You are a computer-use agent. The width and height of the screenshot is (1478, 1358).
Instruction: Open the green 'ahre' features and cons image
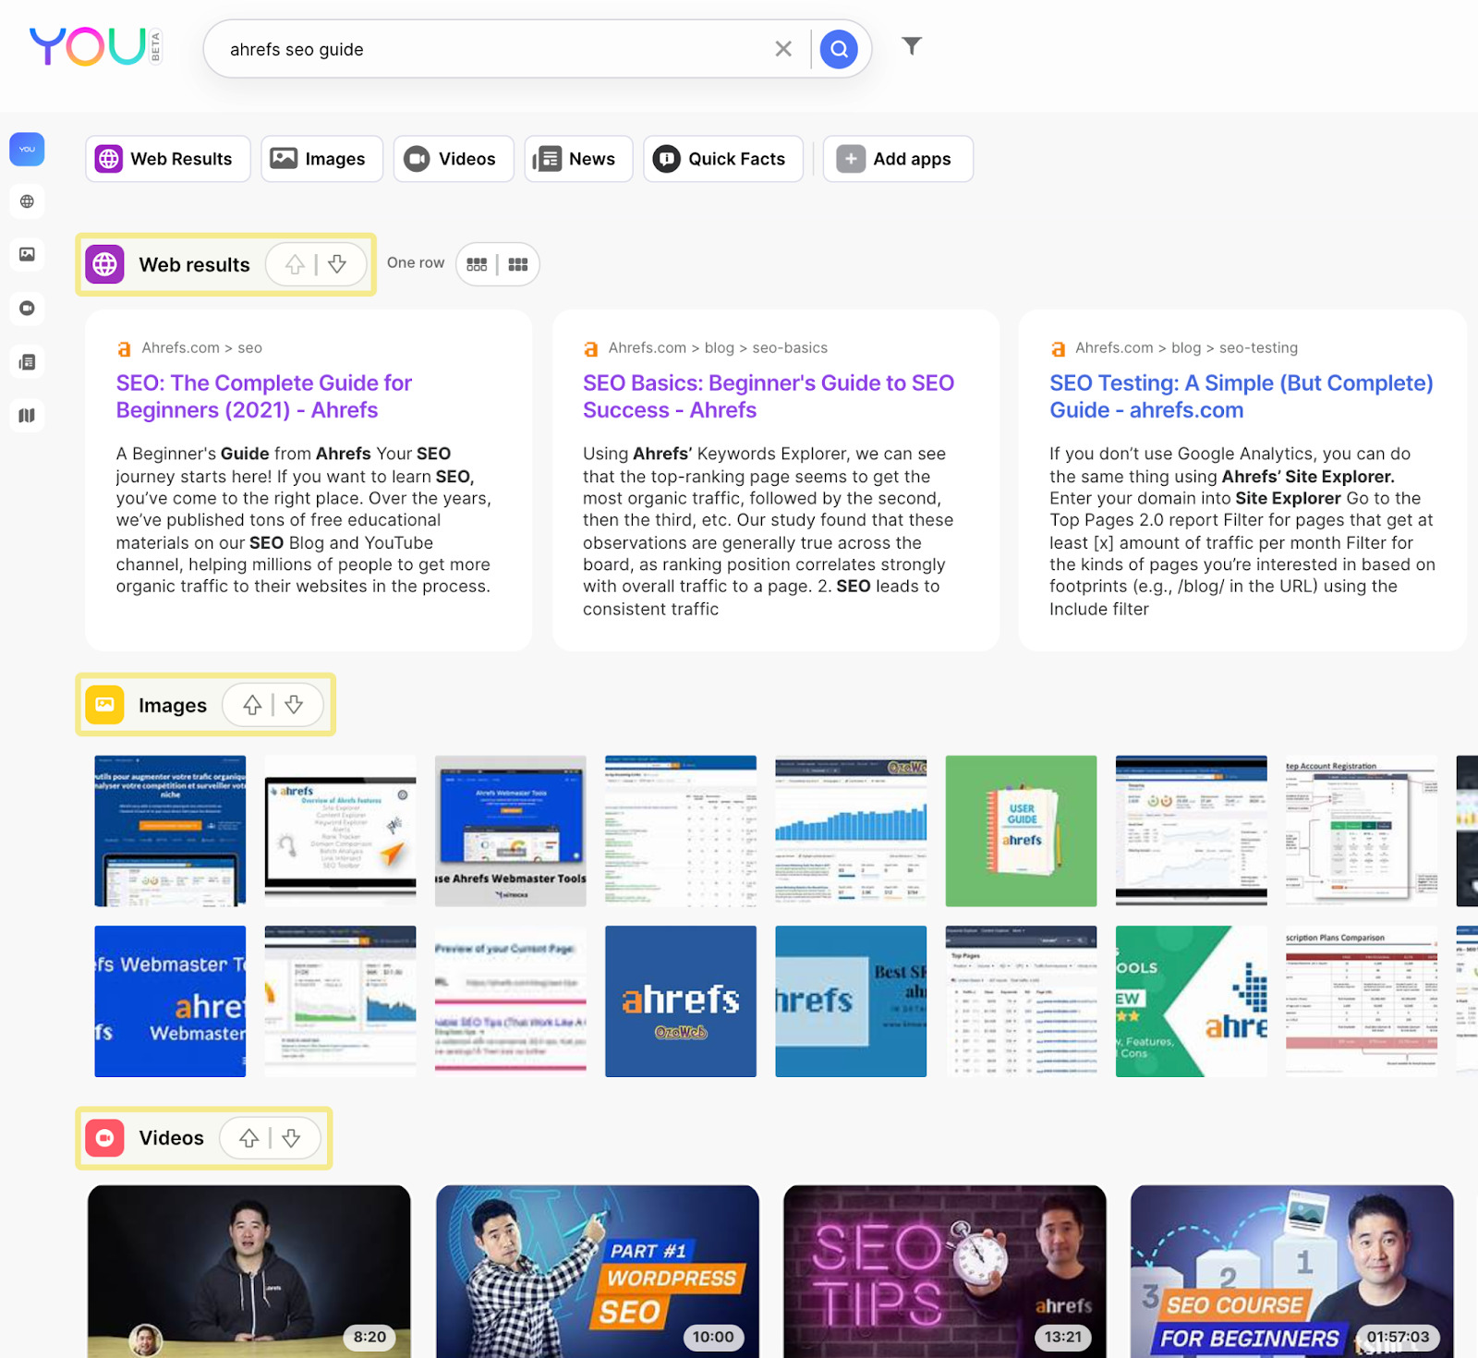coord(1191,1001)
